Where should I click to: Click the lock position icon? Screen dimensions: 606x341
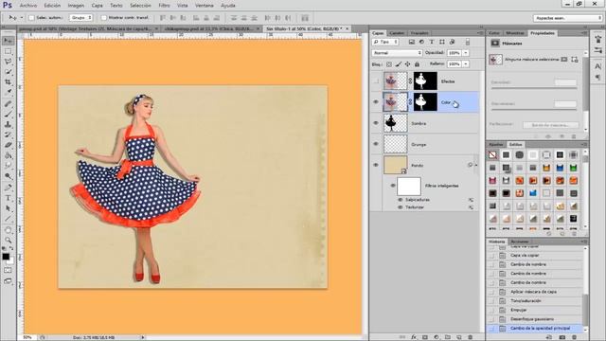407,64
